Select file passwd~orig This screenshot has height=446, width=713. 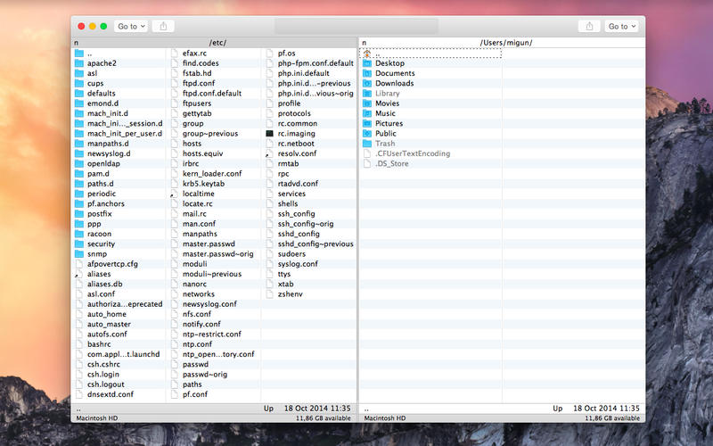pos(205,374)
